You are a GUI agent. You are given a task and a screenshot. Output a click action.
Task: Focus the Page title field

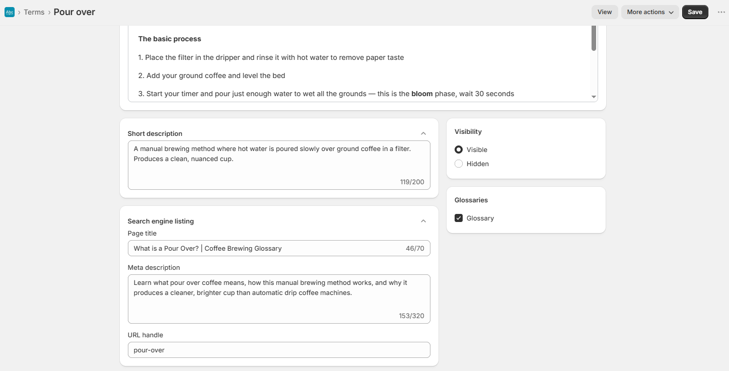click(x=279, y=248)
